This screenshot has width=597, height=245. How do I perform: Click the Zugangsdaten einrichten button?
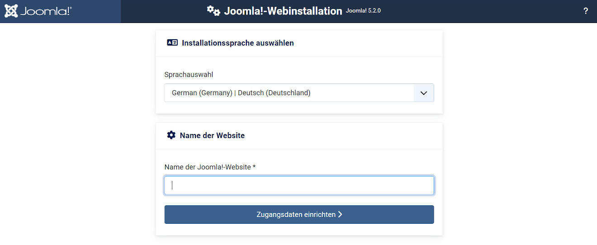(299, 214)
